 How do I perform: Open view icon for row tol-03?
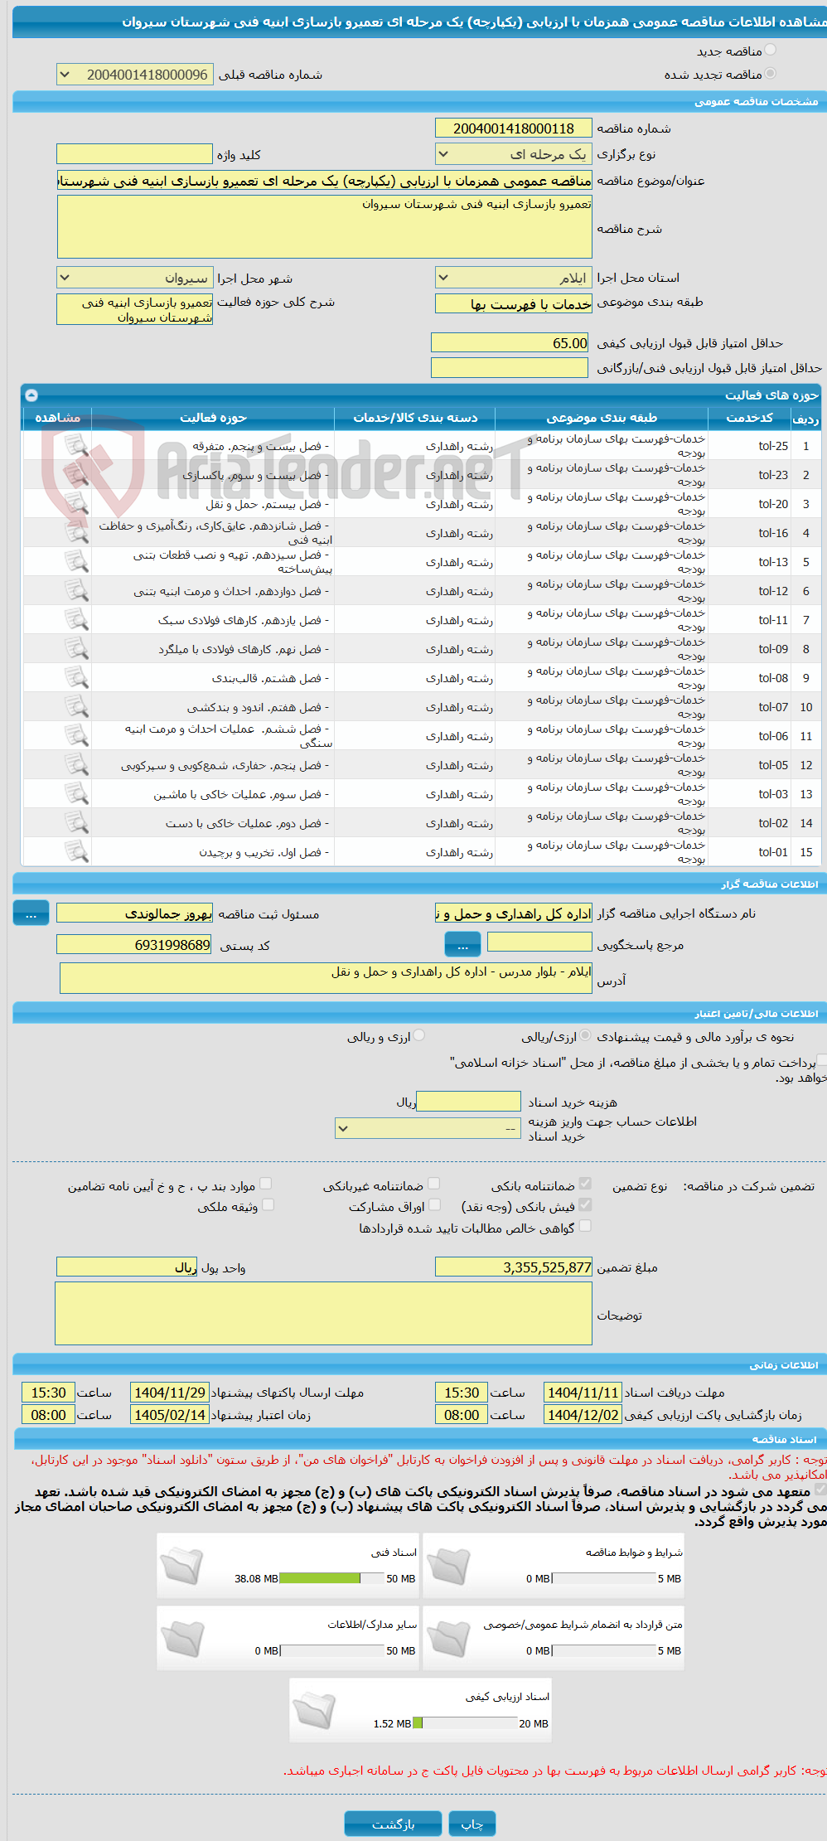76,794
